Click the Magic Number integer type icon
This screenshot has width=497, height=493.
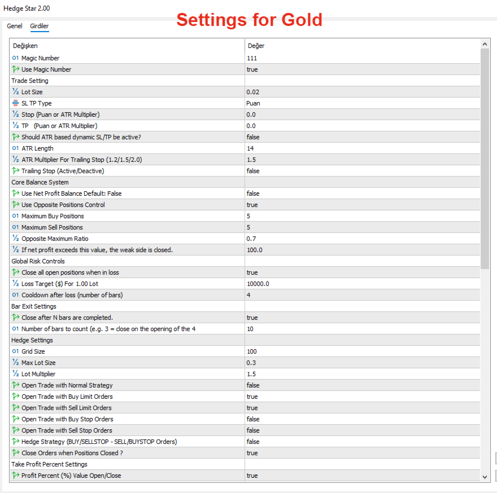pyautogui.click(x=15, y=58)
